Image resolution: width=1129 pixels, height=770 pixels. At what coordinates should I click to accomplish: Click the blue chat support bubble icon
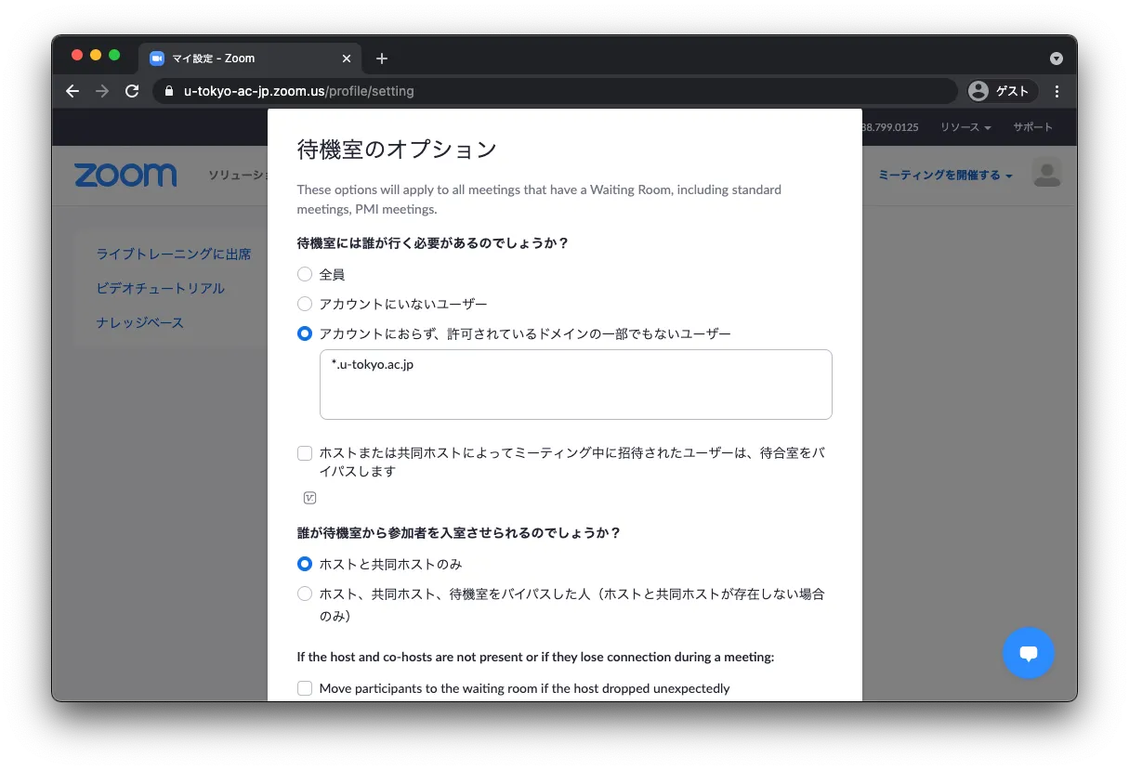pyautogui.click(x=1028, y=653)
